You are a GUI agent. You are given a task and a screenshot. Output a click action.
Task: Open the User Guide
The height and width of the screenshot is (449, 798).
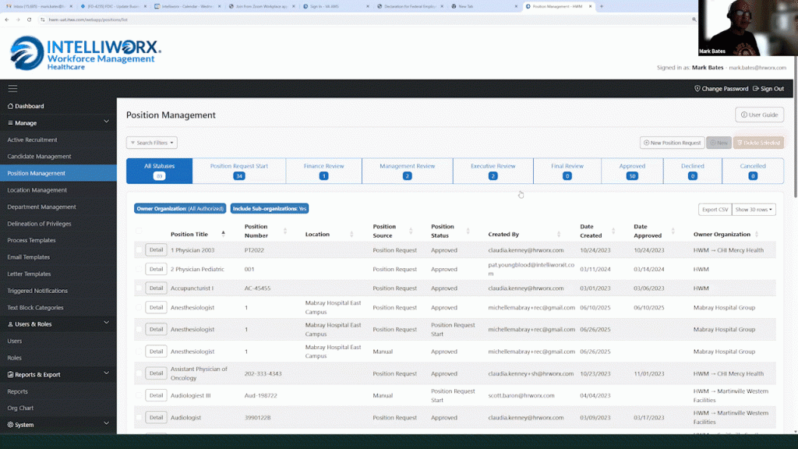(759, 115)
